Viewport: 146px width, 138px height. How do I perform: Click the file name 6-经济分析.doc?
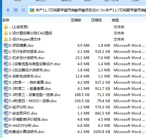[x=21, y=107]
